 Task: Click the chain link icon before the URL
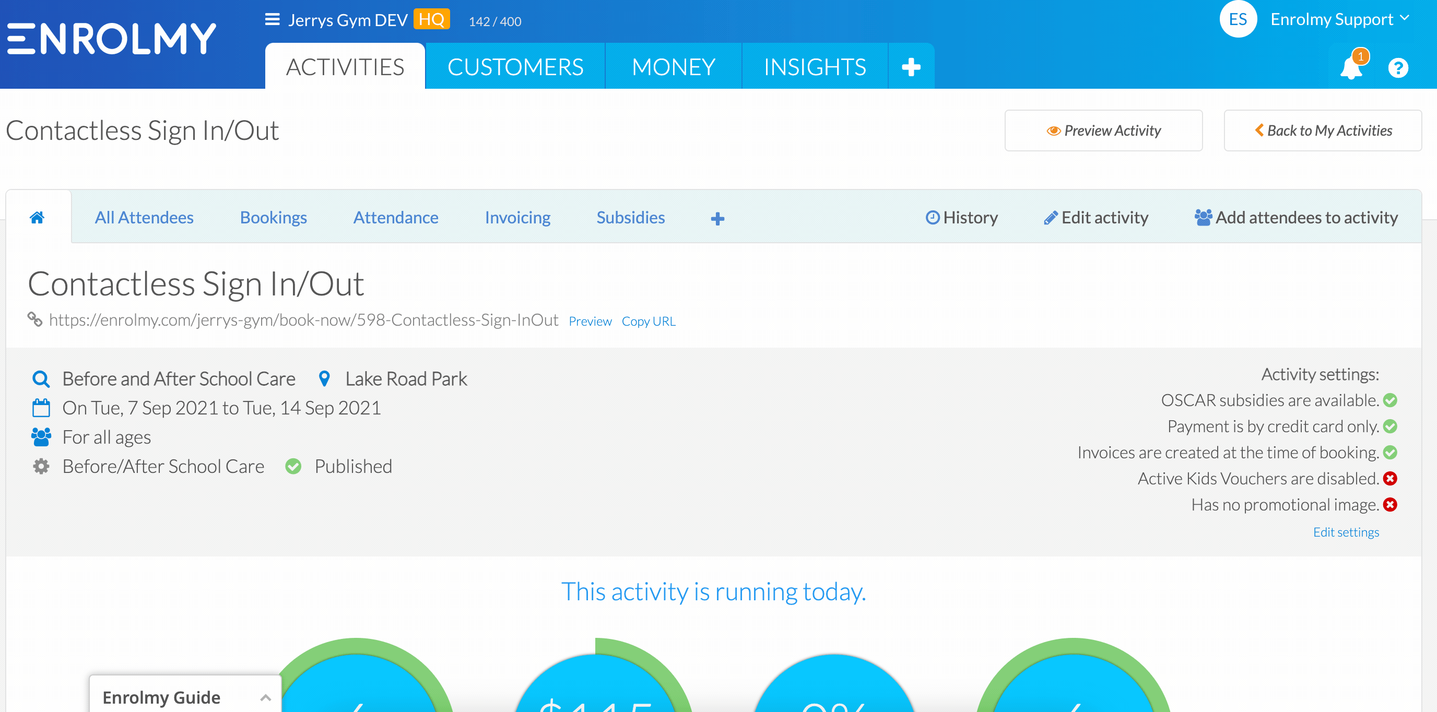pos(34,319)
